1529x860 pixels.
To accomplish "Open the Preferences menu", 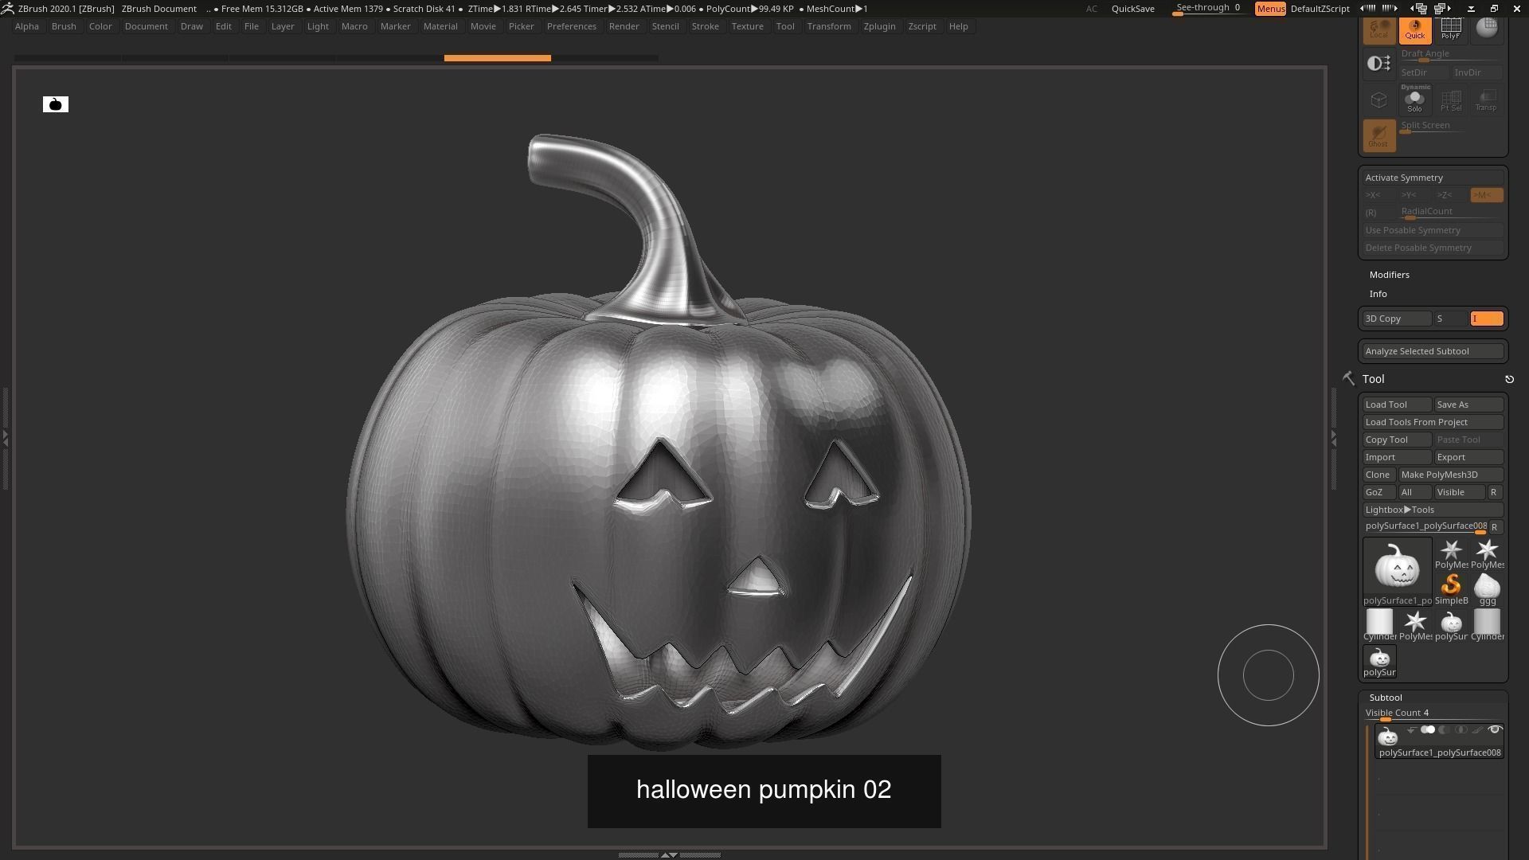I will [572, 26].
